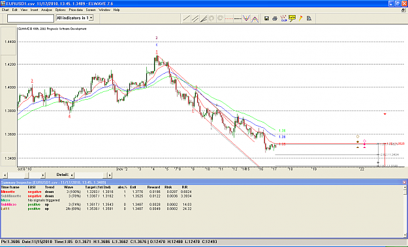This screenshot has width=408, height=247.
Task: Click the Summary Inspector scroll down arrow
Action: tap(405, 235)
